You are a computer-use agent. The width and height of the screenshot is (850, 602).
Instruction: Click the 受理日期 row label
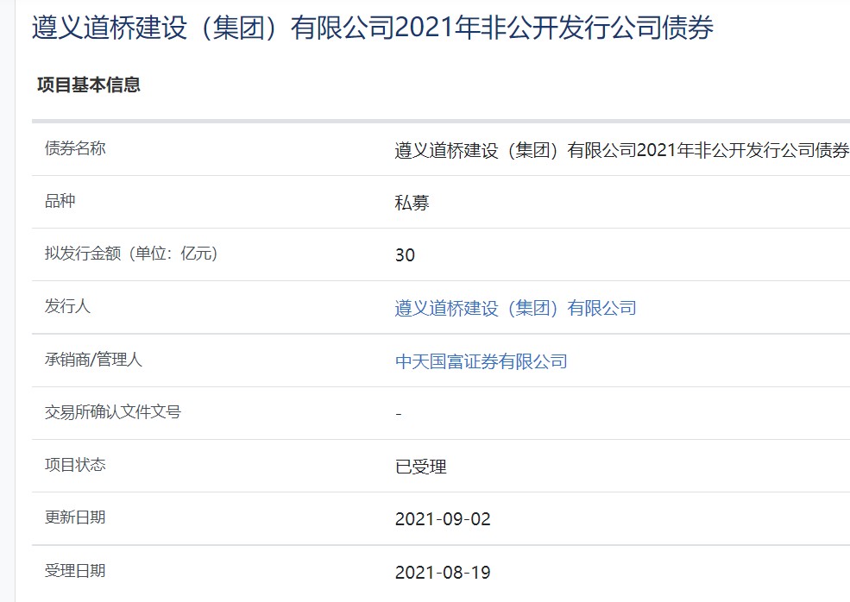tap(75, 571)
